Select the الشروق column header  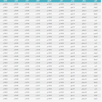pyautogui.click(x=49, y=1)
